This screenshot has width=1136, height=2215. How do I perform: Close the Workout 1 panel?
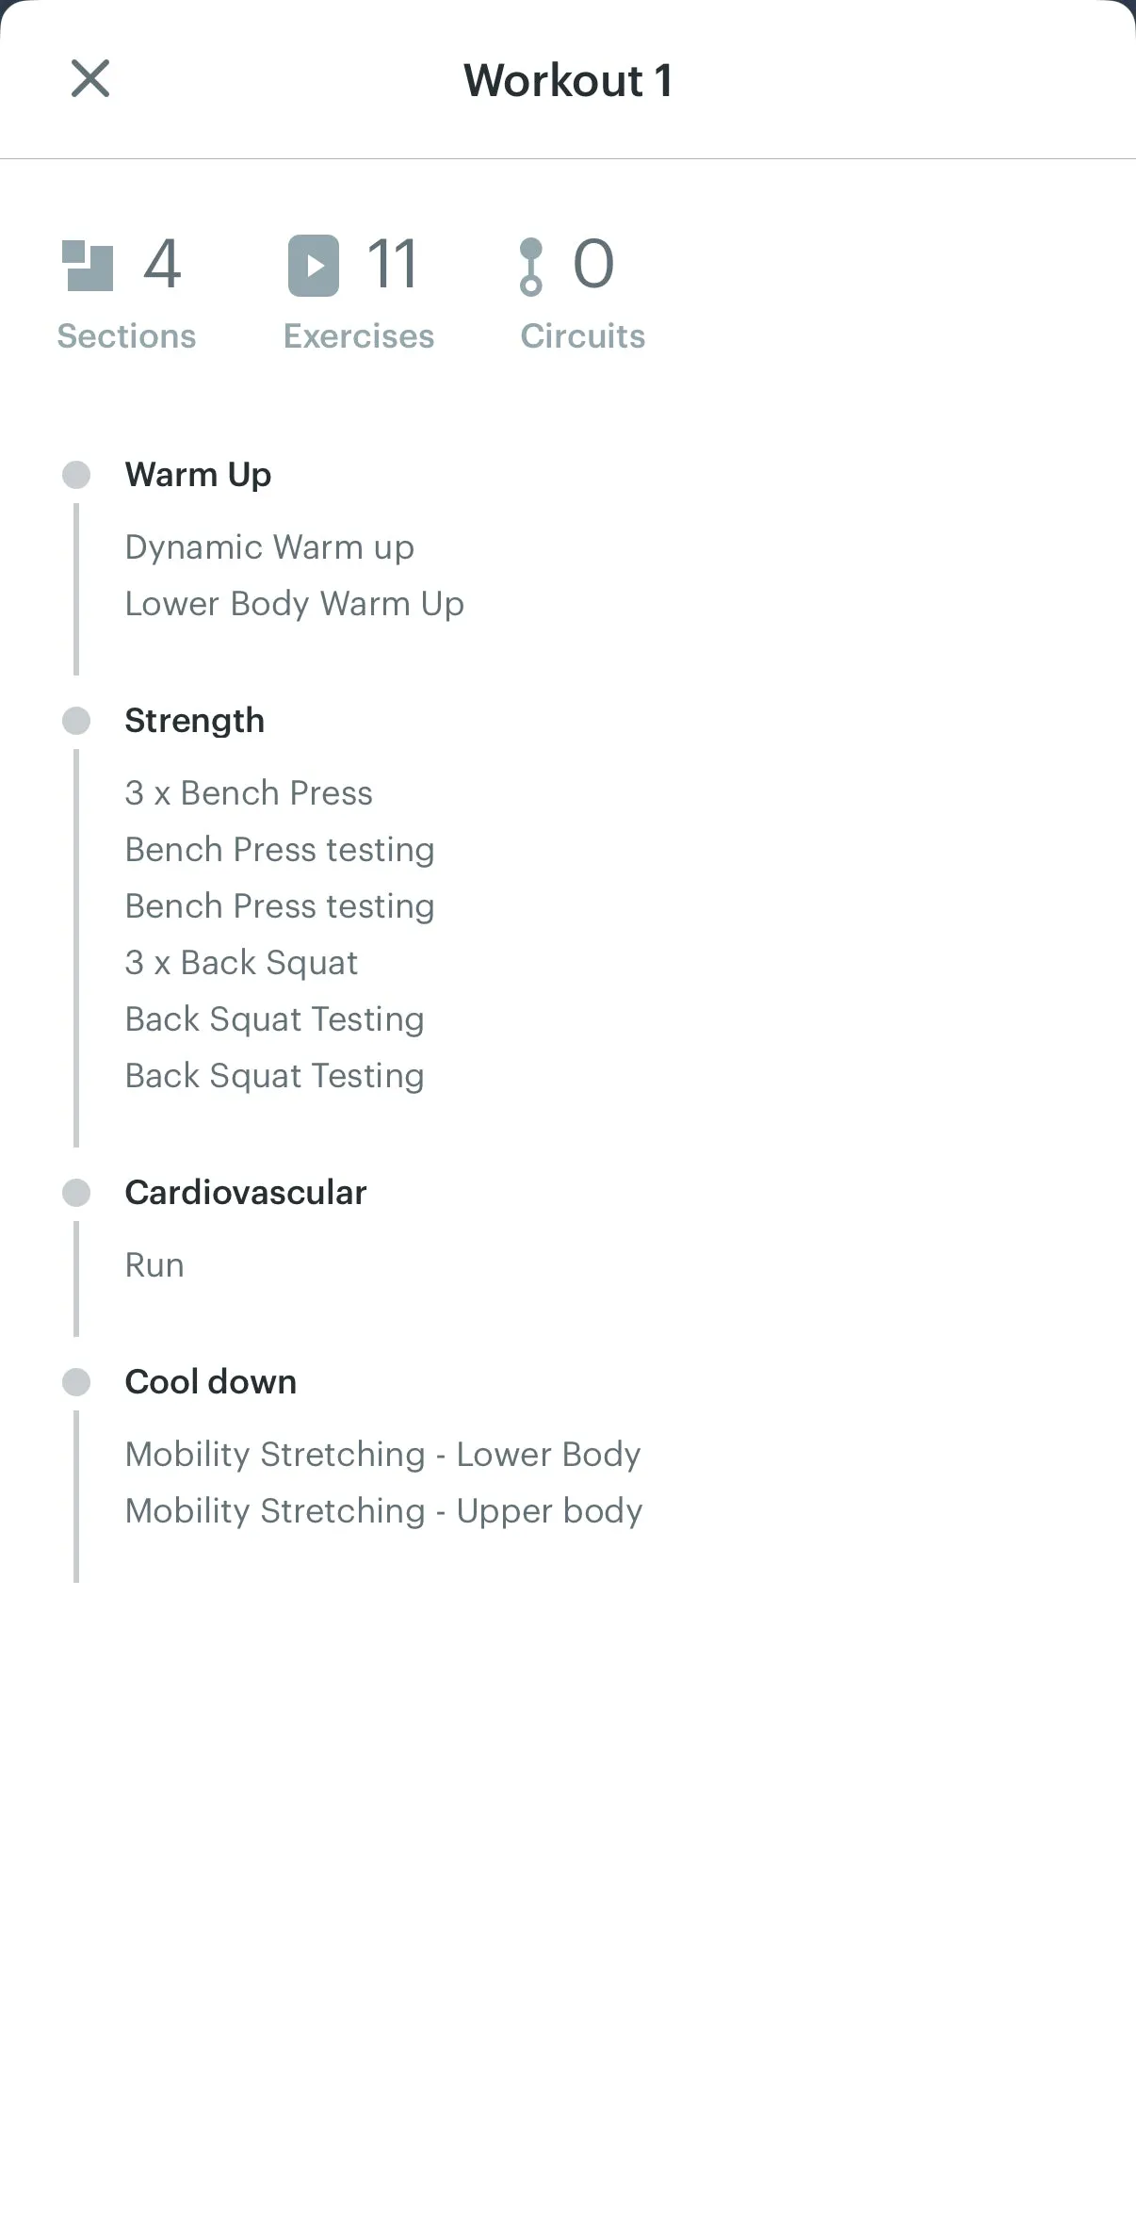pos(90,78)
